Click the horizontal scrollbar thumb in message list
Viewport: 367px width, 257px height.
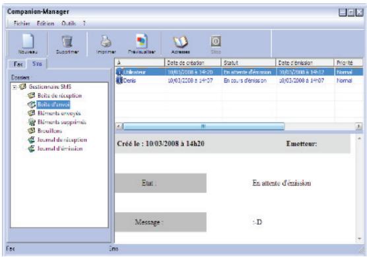click(203, 127)
